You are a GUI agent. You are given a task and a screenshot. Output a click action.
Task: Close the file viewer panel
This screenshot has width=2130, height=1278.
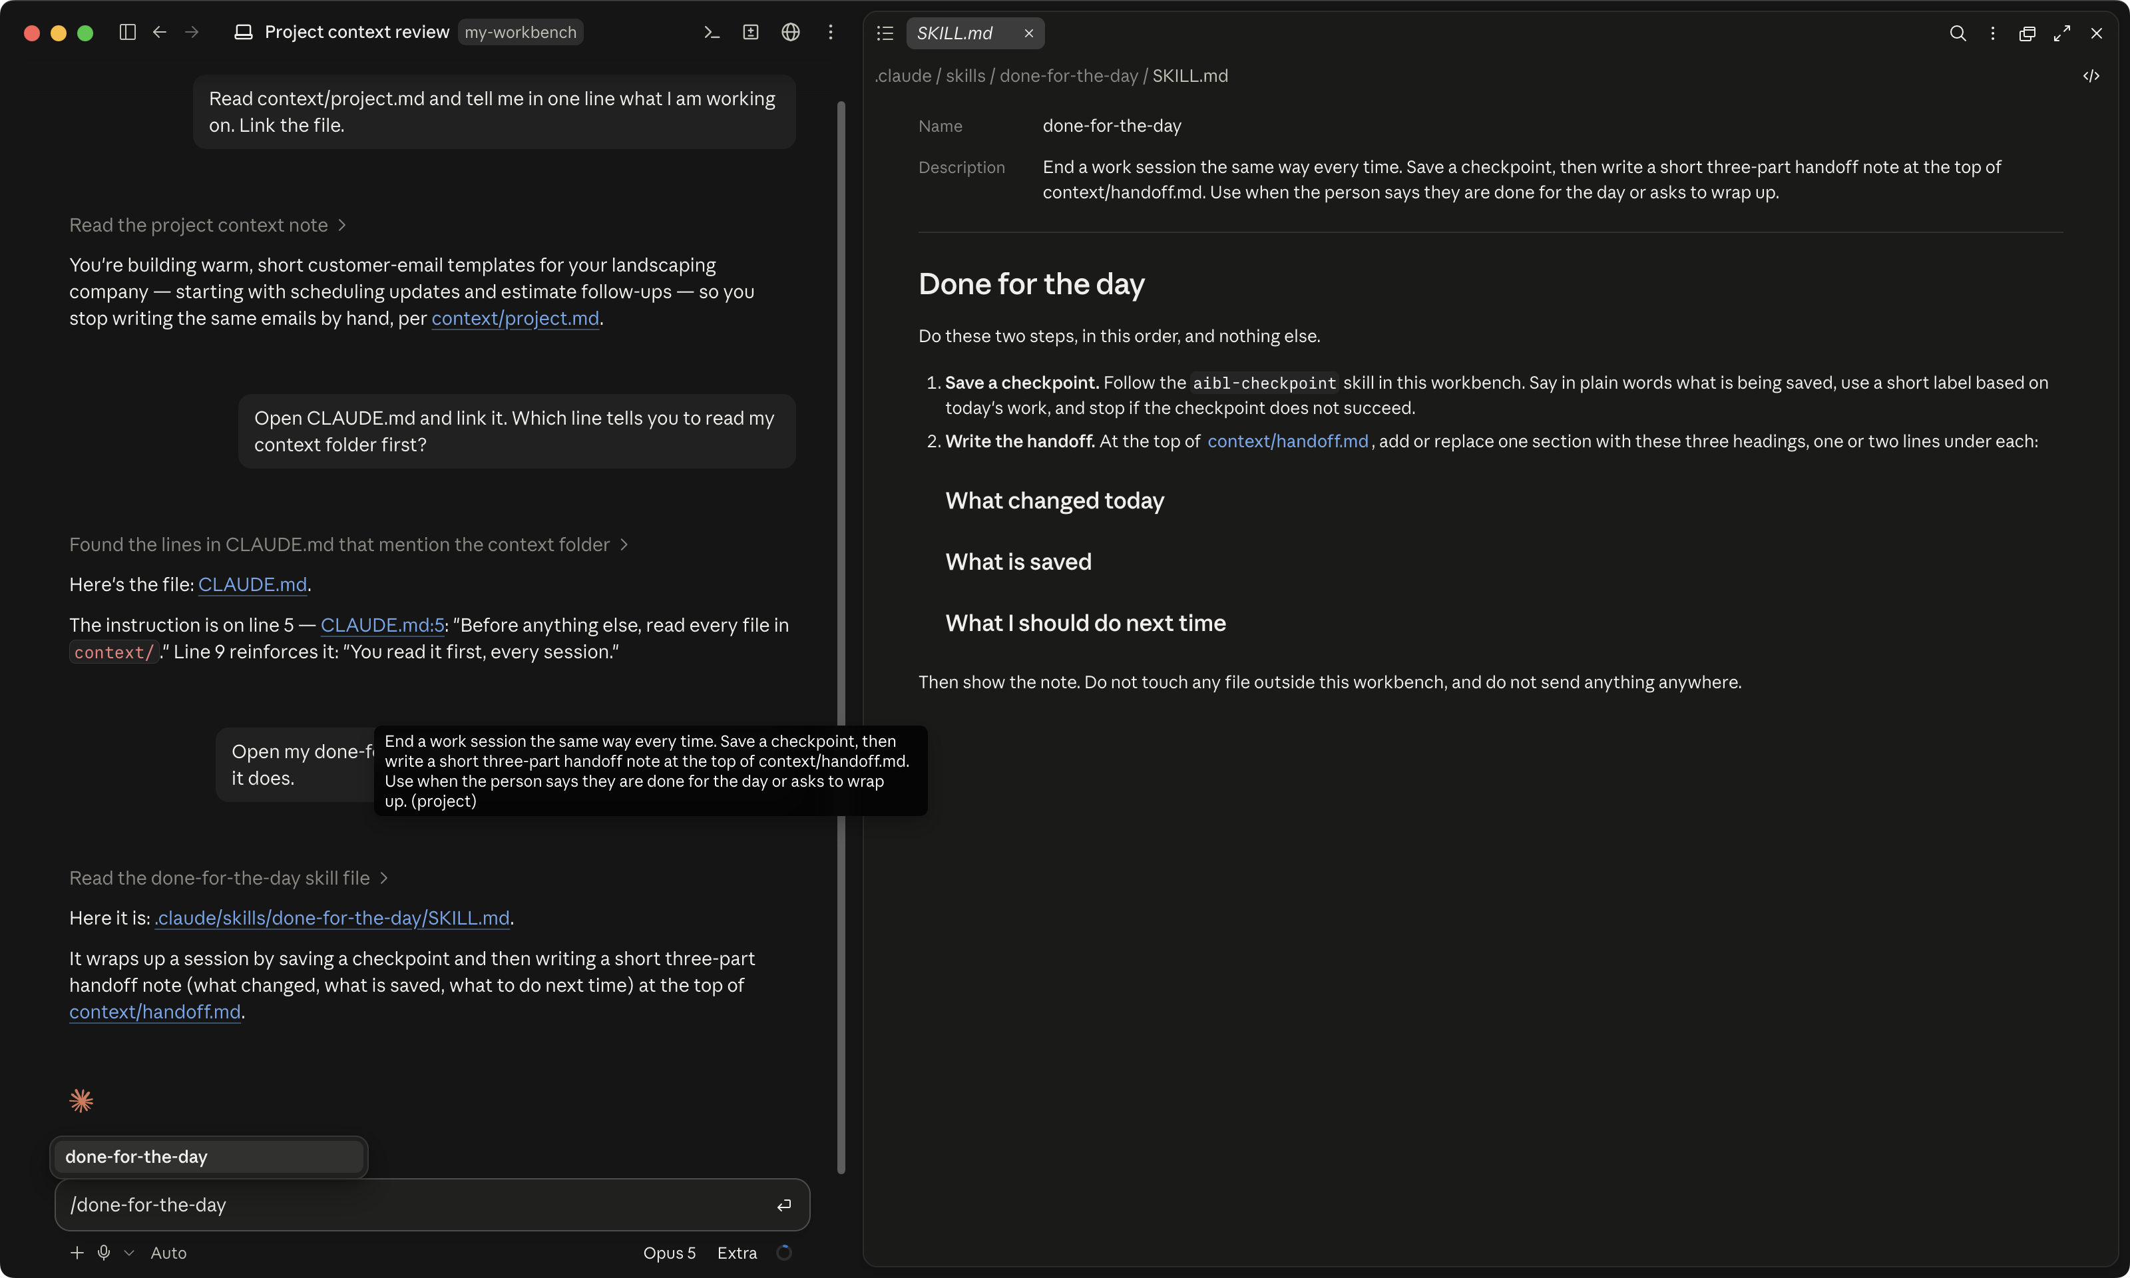click(2097, 33)
